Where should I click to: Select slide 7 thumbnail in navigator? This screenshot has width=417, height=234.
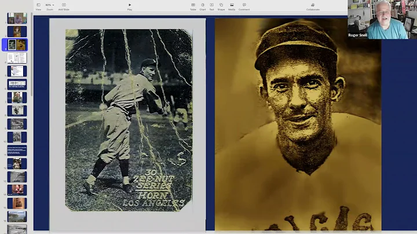pos(17,97)
